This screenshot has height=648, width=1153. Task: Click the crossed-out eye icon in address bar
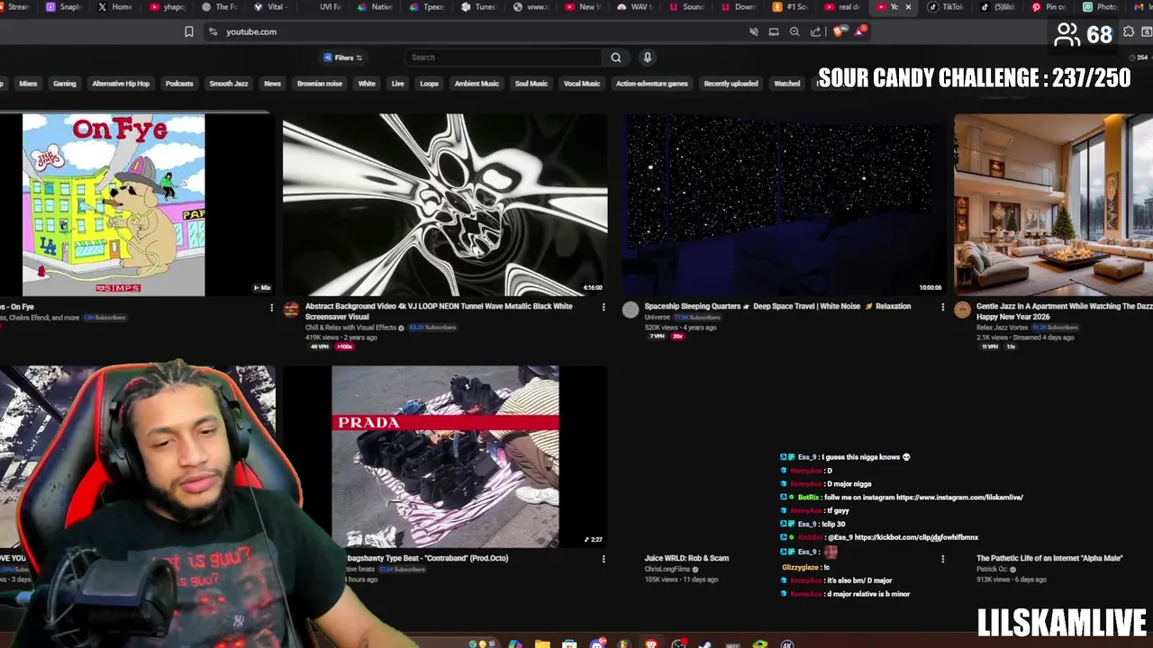pyautogui.click(x=754, y=31)
